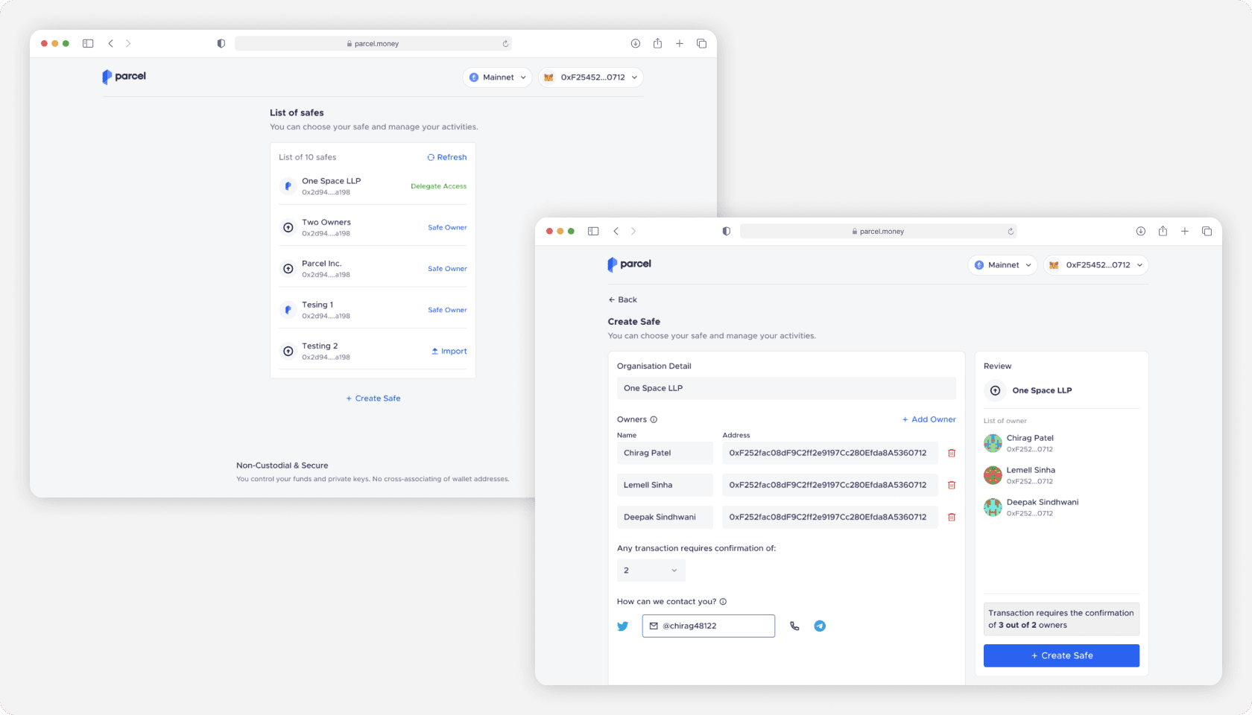
Task: Select the Telegram contact icon
Action: tap(820, 626)
